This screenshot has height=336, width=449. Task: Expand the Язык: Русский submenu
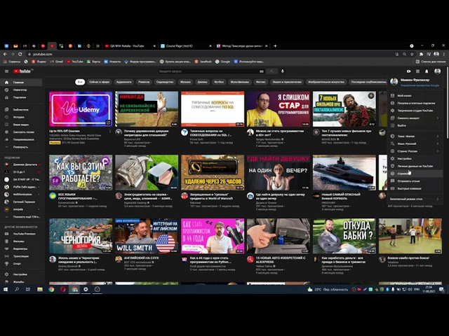click(x=415, y=143)
